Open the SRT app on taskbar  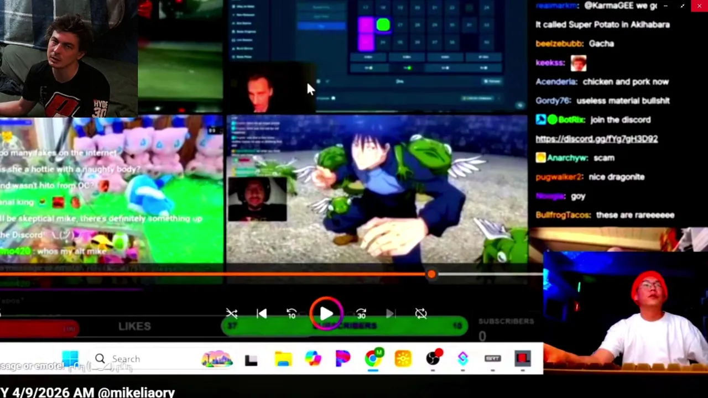[492, 359]
